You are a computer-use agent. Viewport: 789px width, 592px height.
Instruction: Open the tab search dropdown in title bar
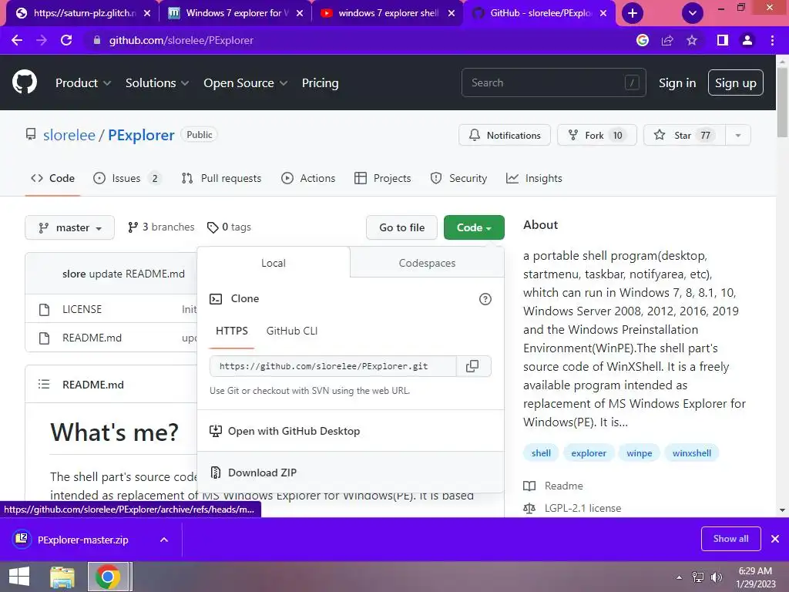click(693, 13)
